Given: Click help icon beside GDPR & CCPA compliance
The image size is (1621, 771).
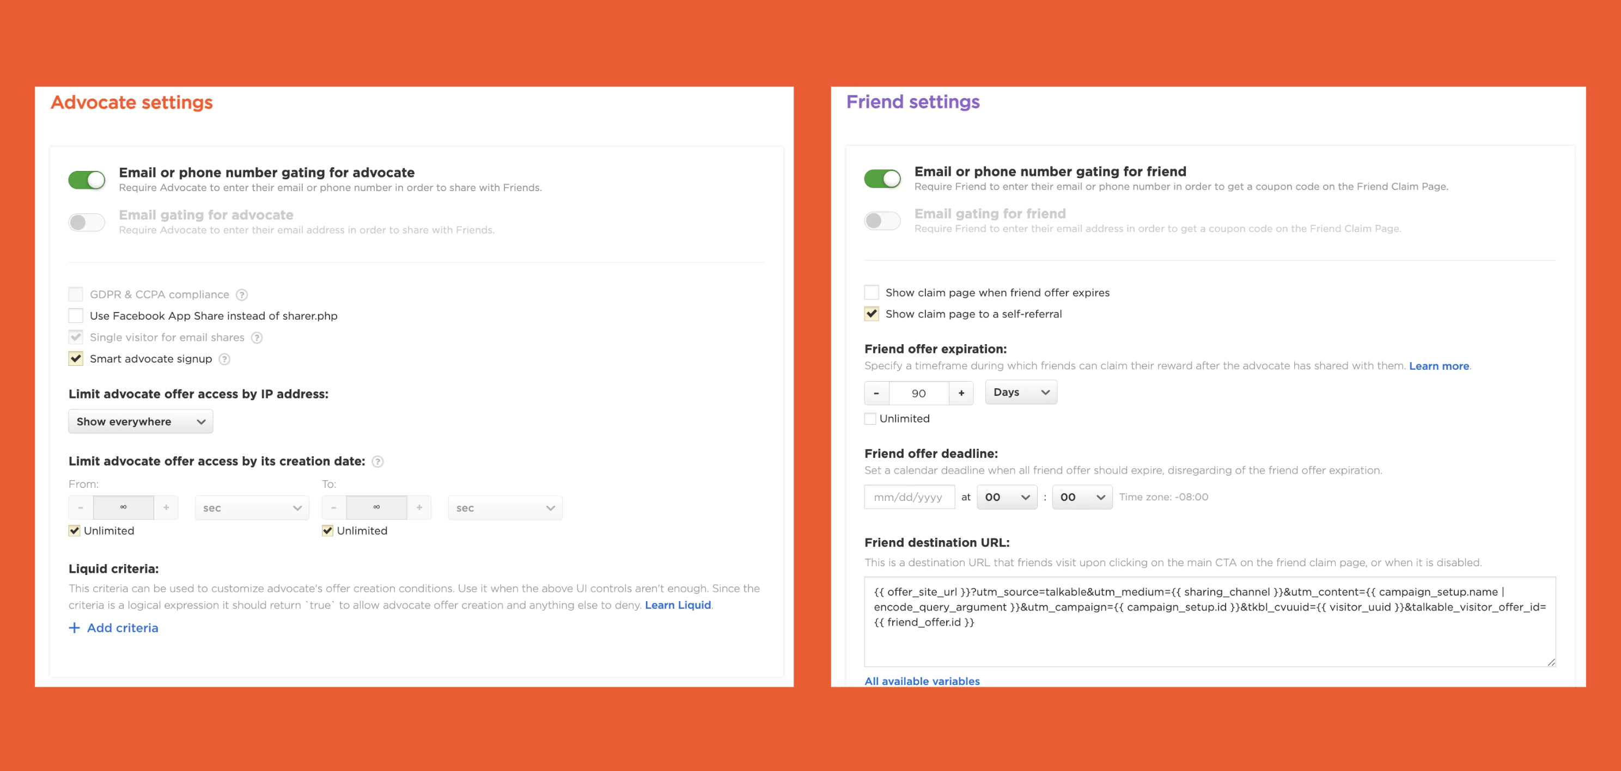Looking at the screenshot, I should pos(242,295).
